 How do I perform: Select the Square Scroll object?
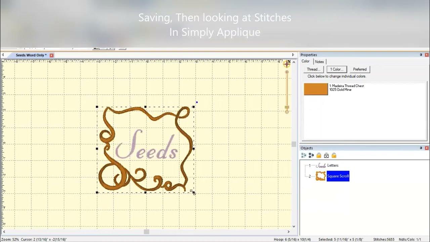coord(338,176)
